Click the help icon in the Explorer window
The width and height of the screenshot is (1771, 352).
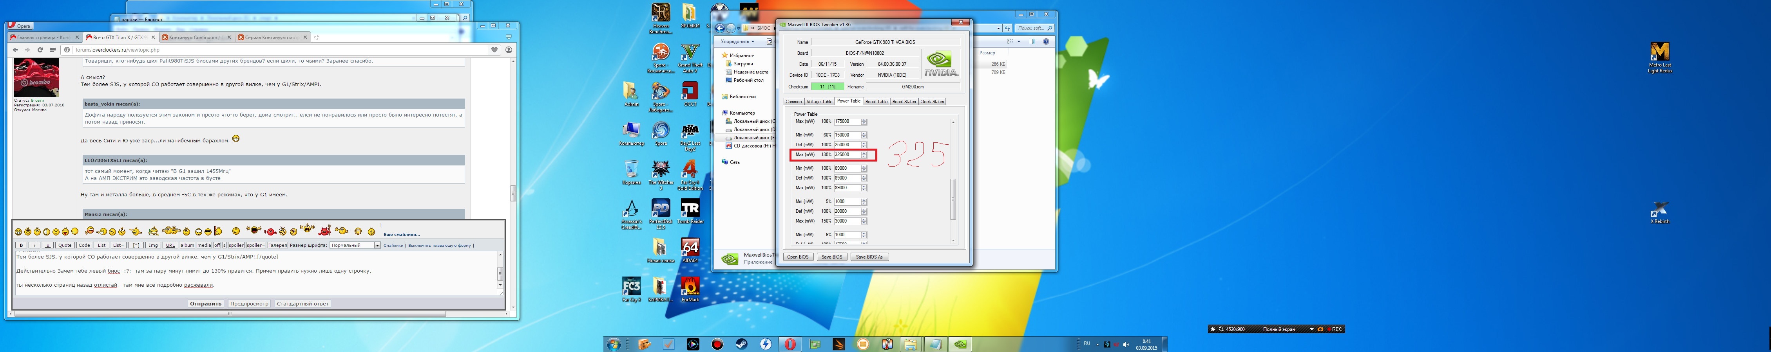(x=1046, y=42)
